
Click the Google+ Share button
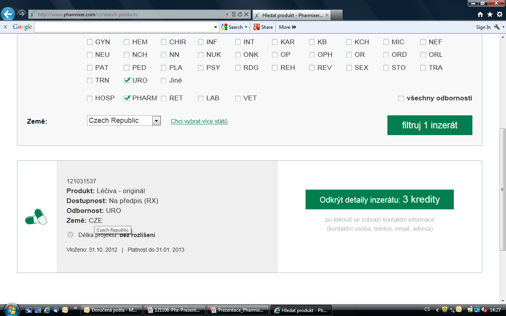point(263,27)
